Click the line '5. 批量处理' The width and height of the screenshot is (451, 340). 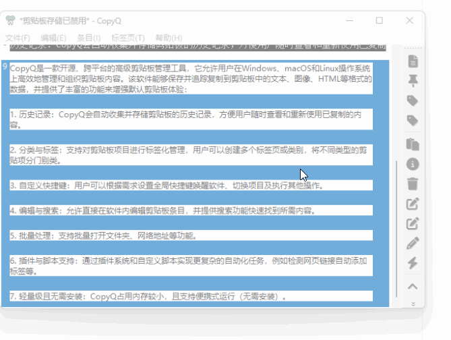pyautogui.click(x=191, y=235)
